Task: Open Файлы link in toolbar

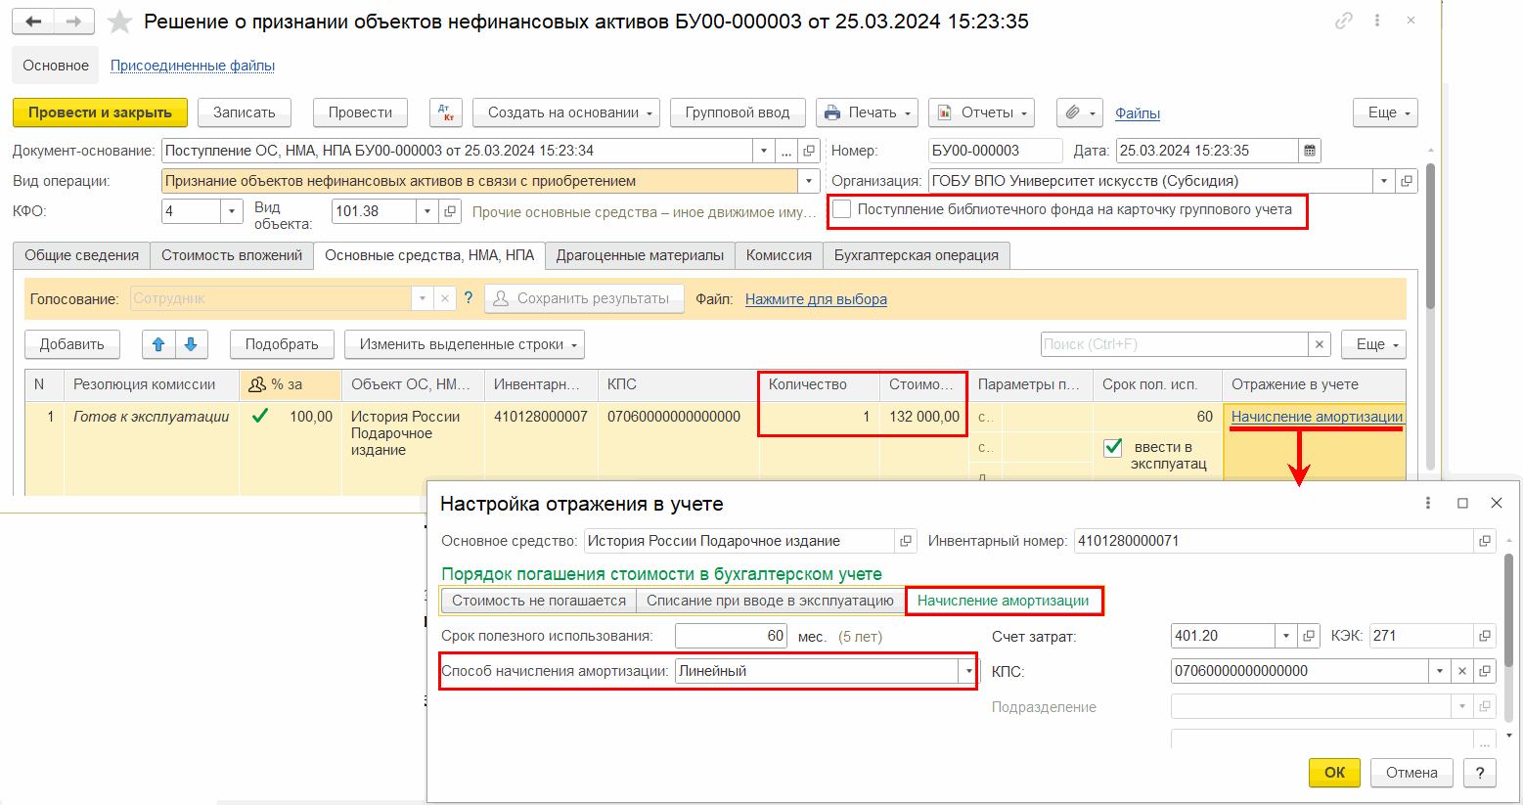Action: (x=1138, y=113)
